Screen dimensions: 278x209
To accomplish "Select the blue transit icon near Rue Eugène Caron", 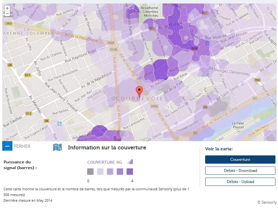I will point(59,124).
